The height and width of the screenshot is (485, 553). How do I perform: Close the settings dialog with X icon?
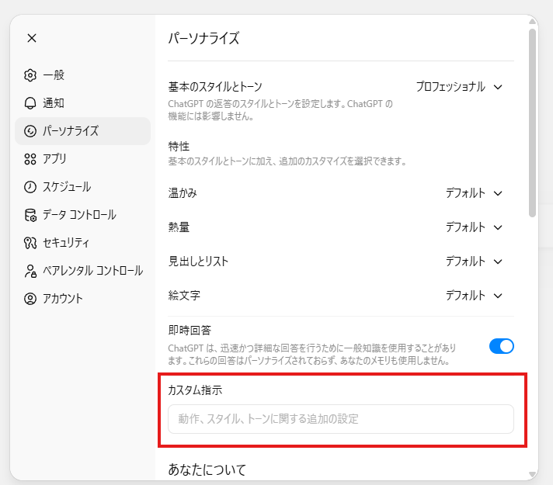32,38
